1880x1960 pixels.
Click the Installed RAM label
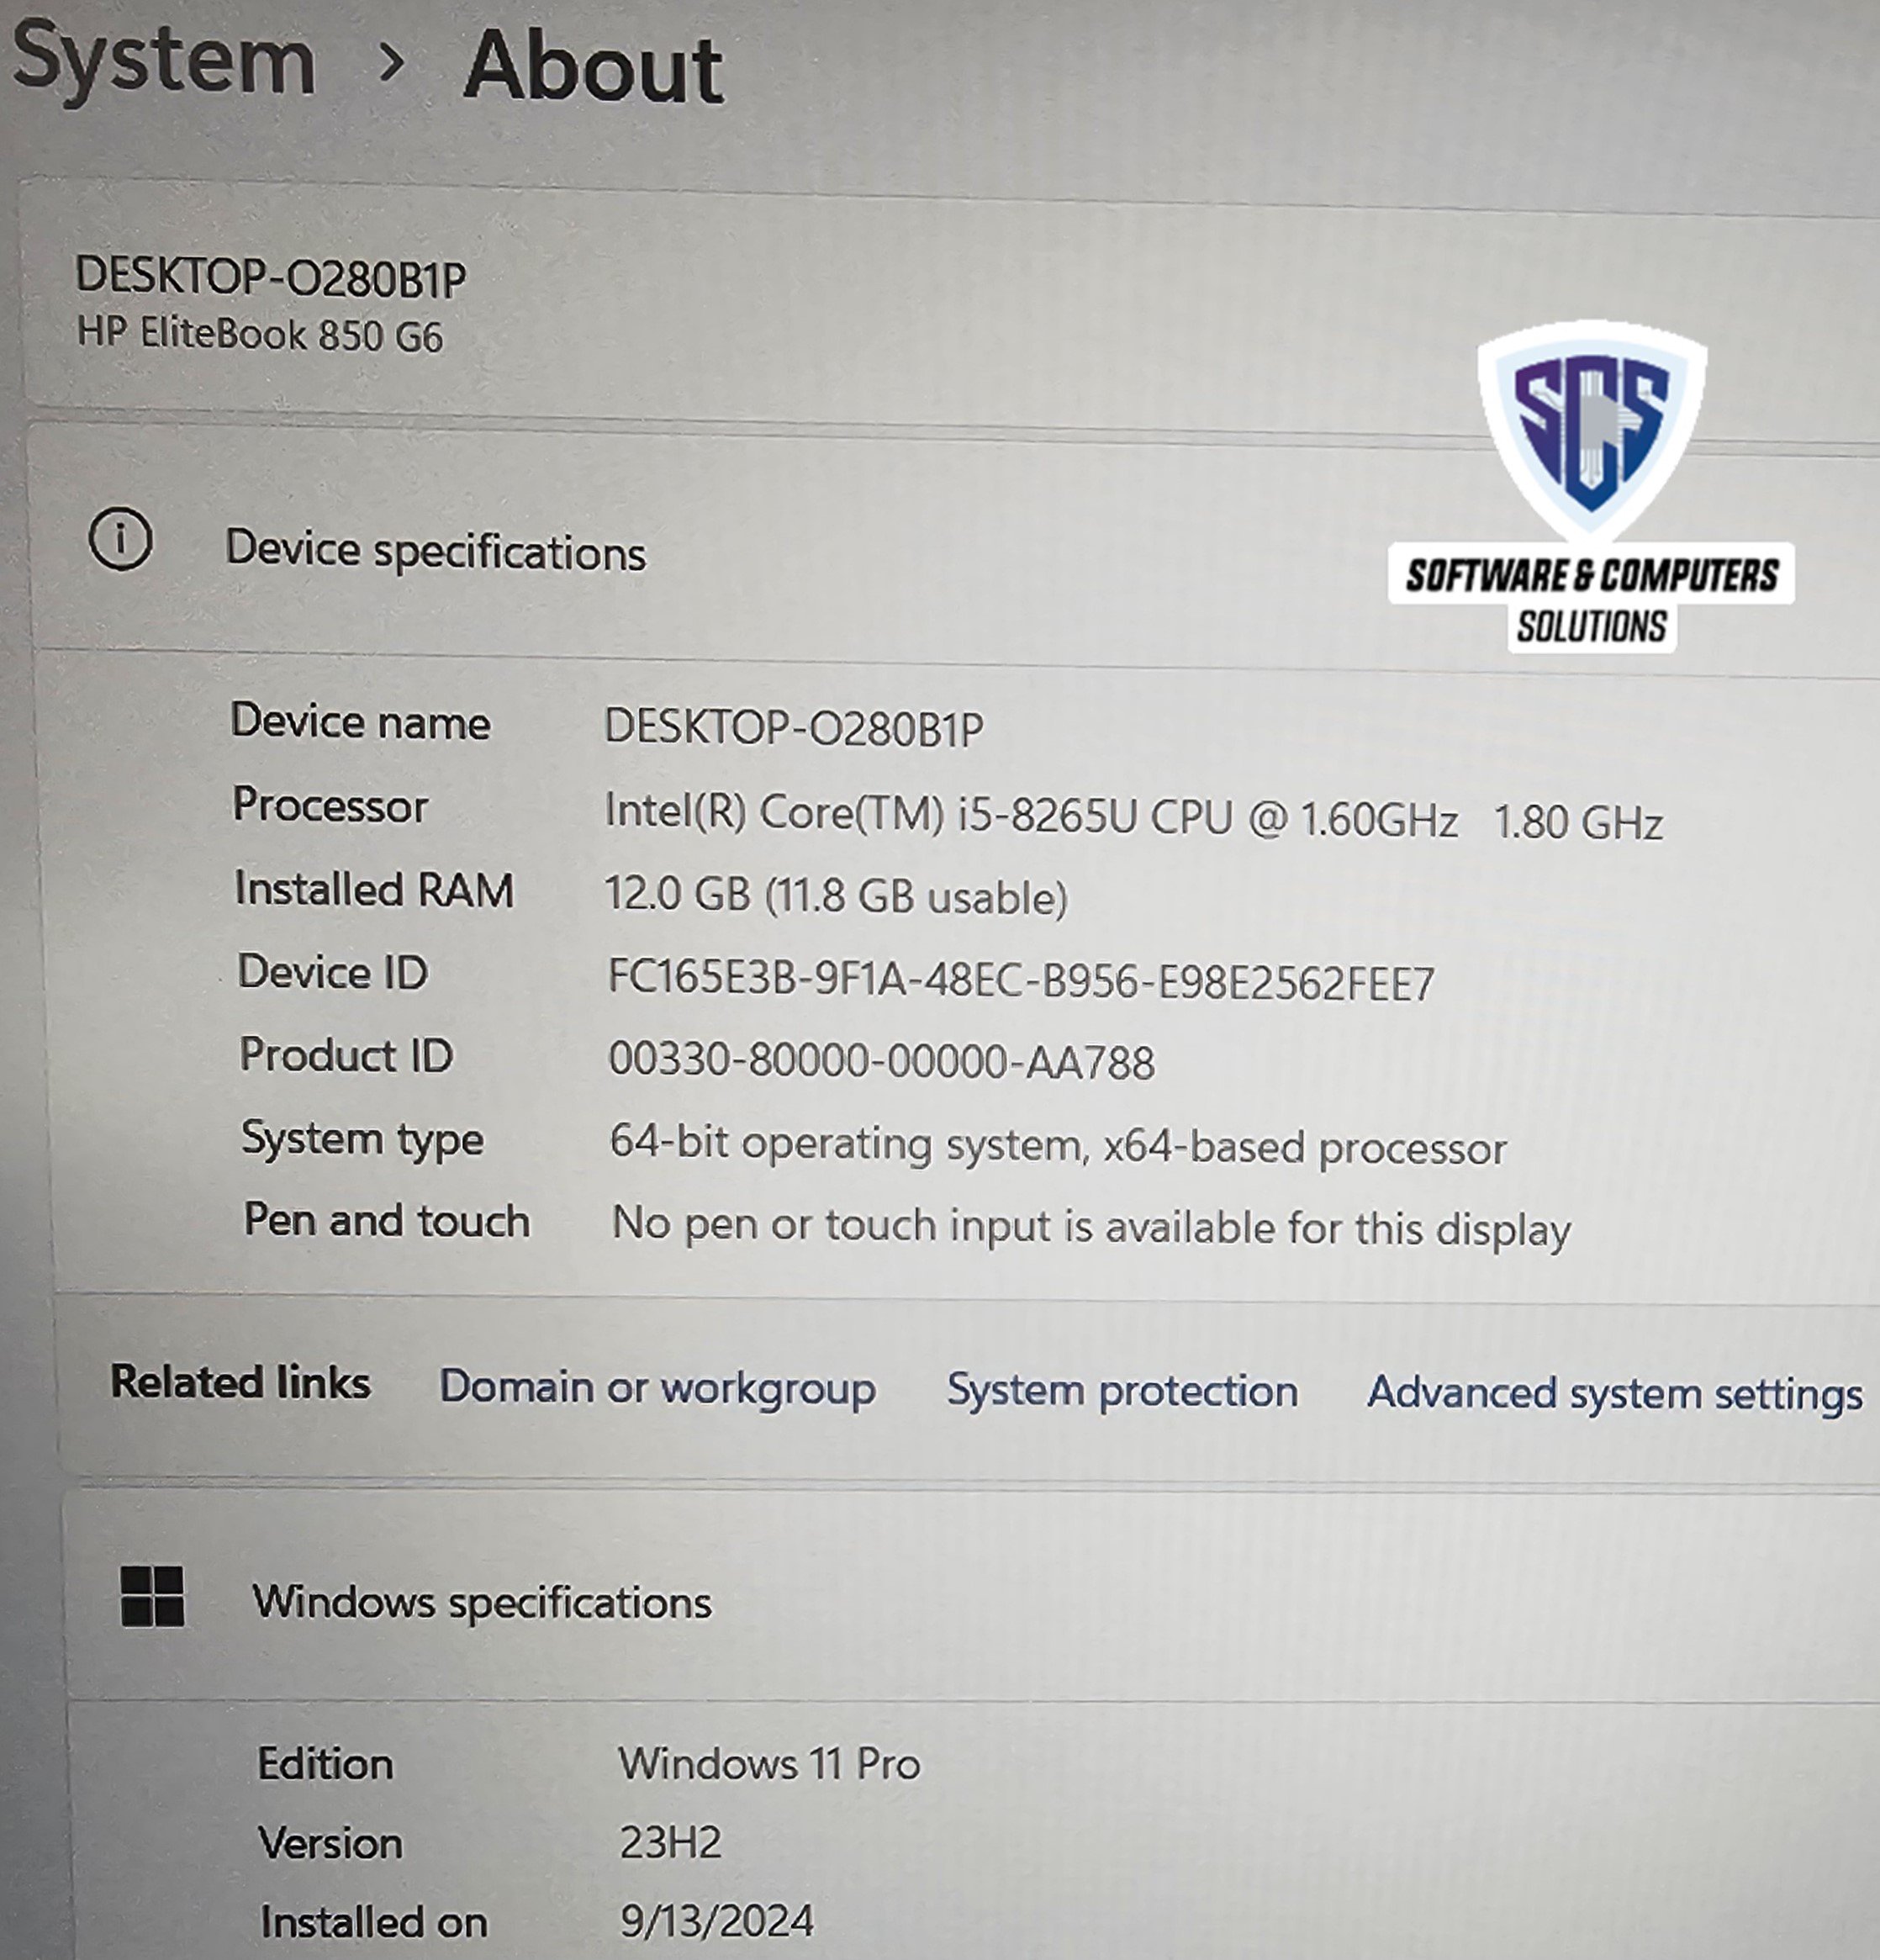pyautogui.click(x=374, y=889)
